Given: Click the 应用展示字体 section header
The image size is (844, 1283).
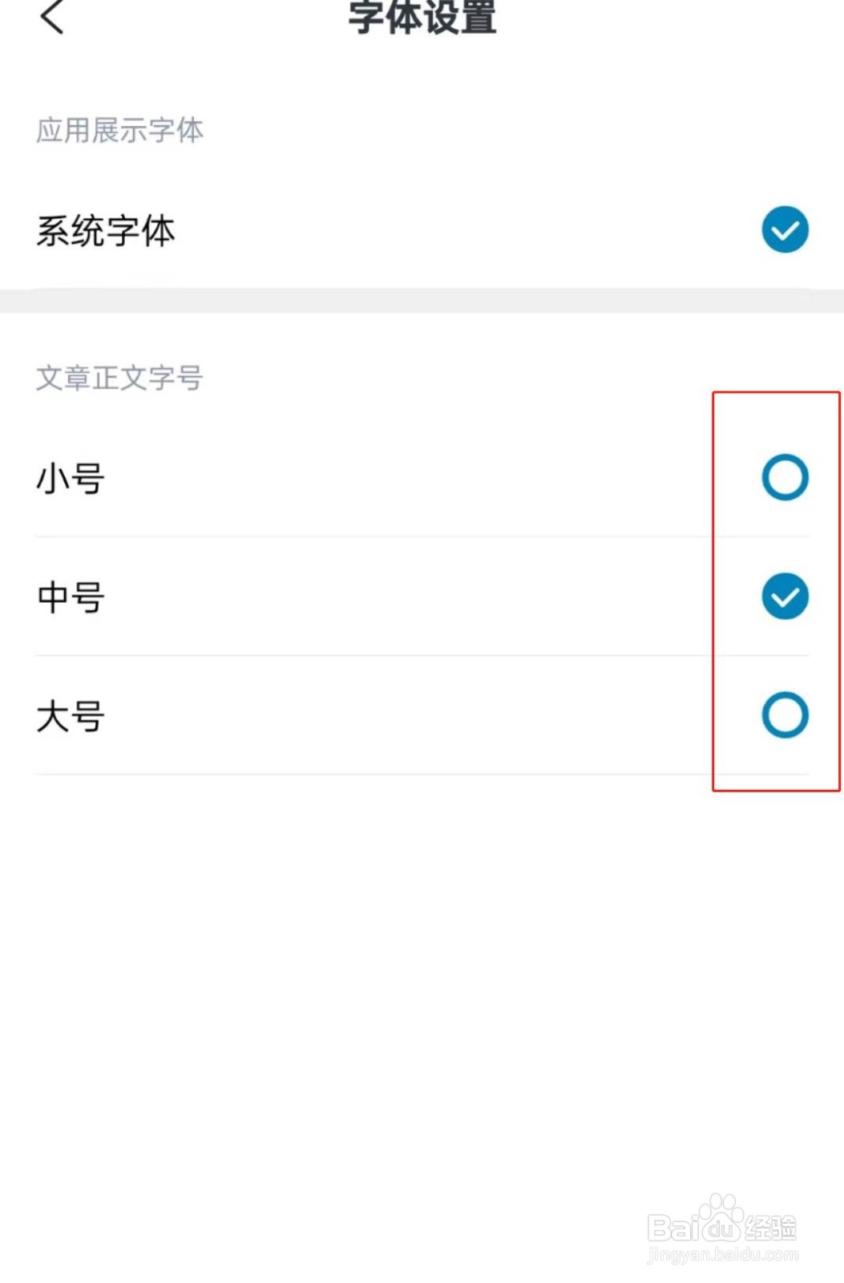Looking at the screenshot, I should click(119, 130).
